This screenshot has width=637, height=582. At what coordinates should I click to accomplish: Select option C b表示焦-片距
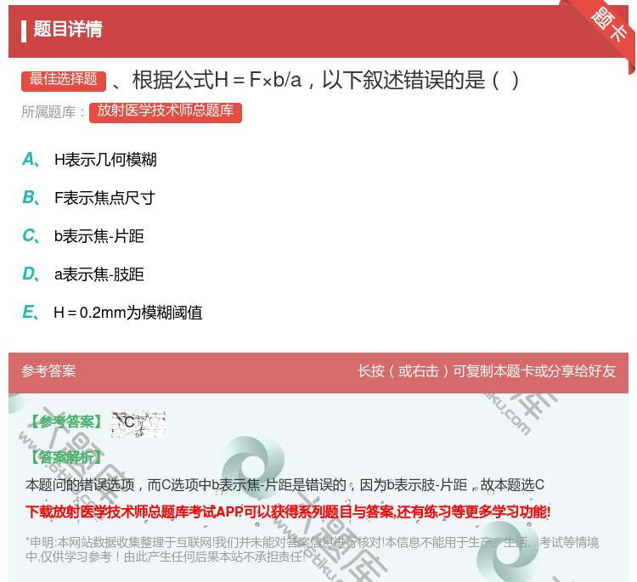tap(83, 236)
